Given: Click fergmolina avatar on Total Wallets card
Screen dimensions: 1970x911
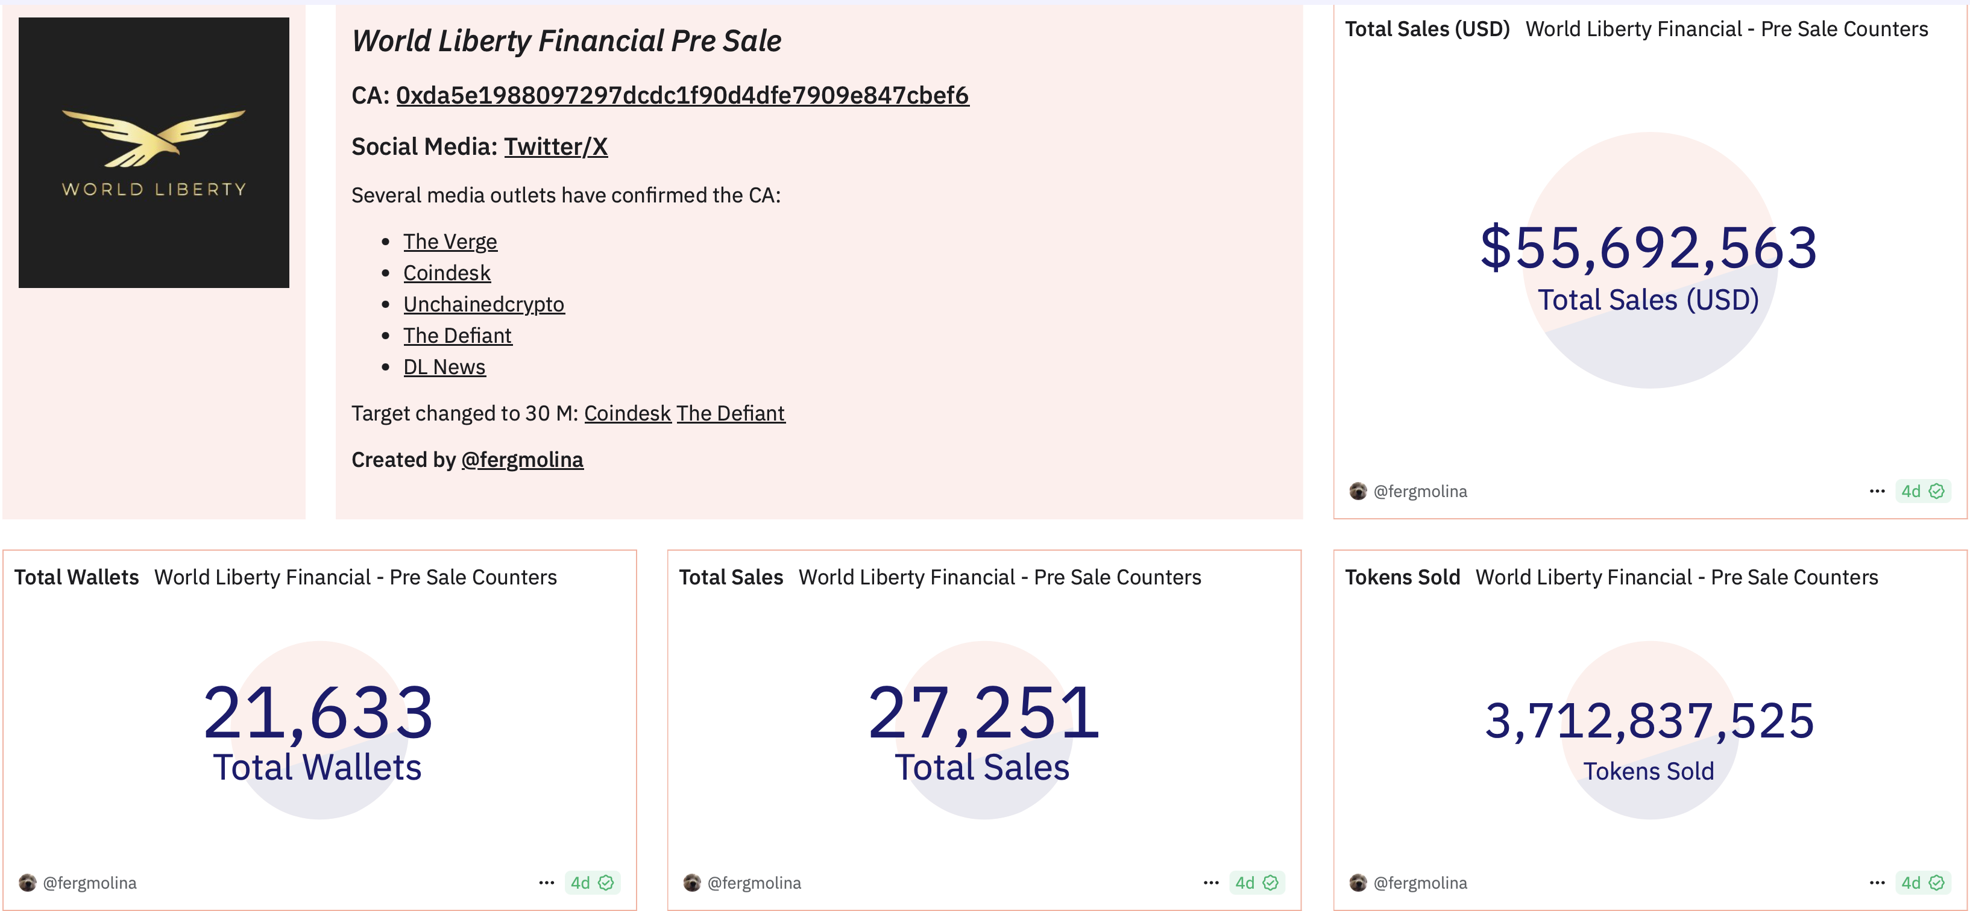Looking at the screenshot, I should pos(28,883).
